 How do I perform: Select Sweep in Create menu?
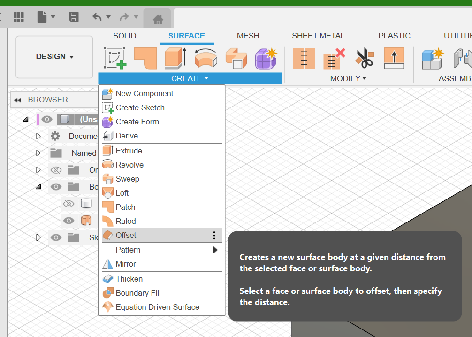click(x=162, y=179)
